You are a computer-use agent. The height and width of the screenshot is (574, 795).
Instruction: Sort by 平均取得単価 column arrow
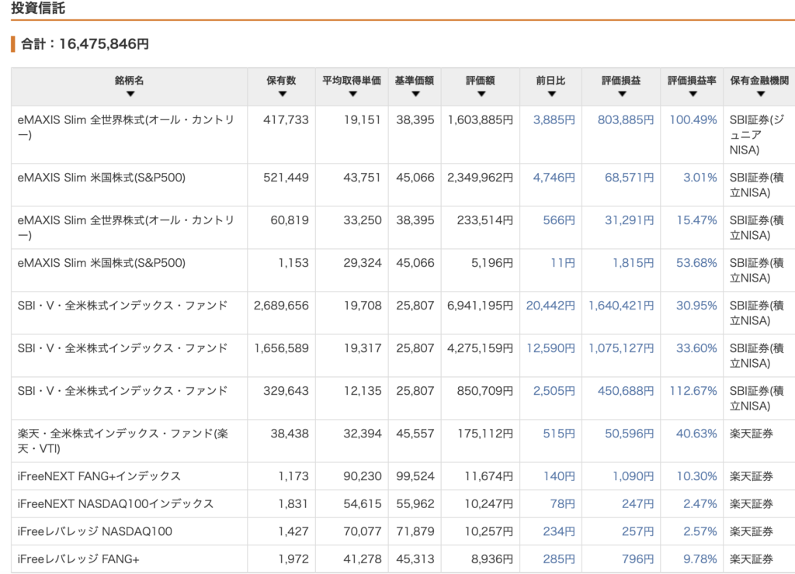coord(353,94)
